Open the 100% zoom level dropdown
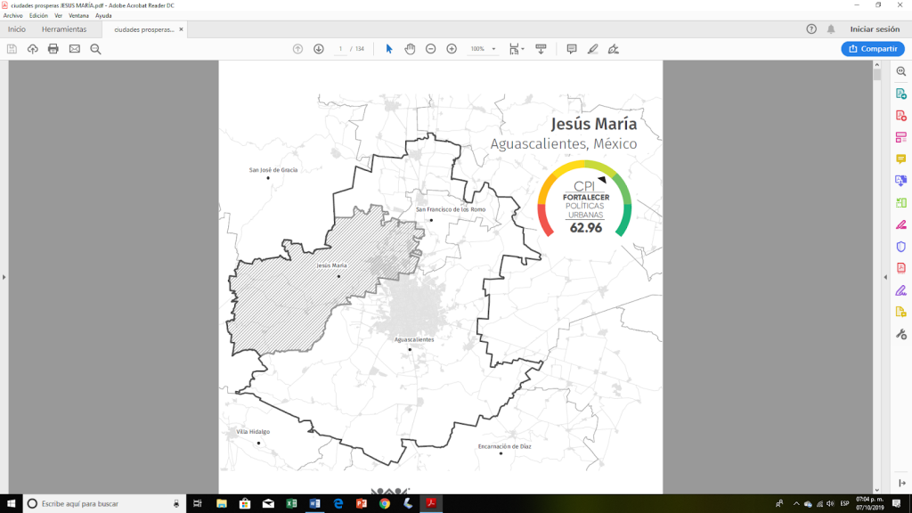The height and width of the screenshot is (513, 912). coord(484,49)
